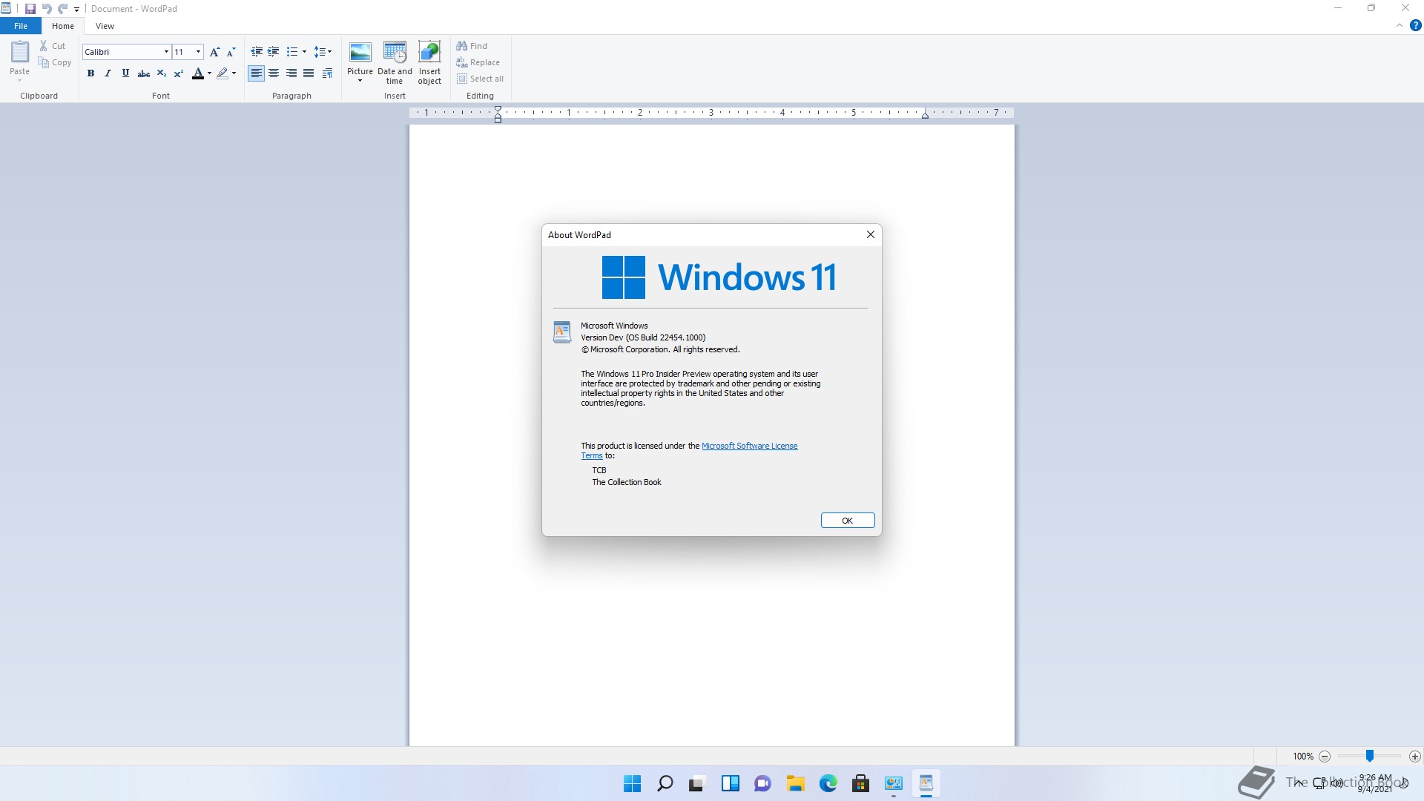Open the File menu
This screenshot has height=801, width=1424.
pos(21,26)
